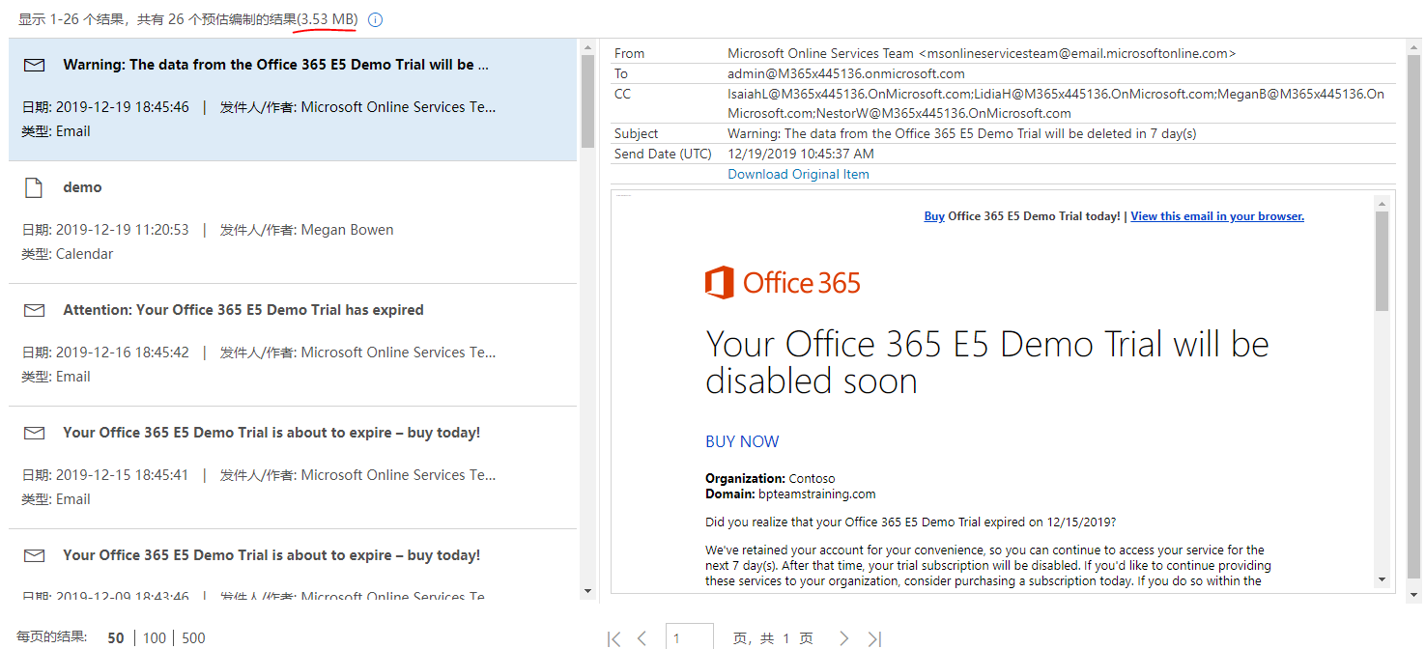This screenshot has height=649, width=1426.
Task: Open the demo calendar item
Action: (x=293, y=222)
